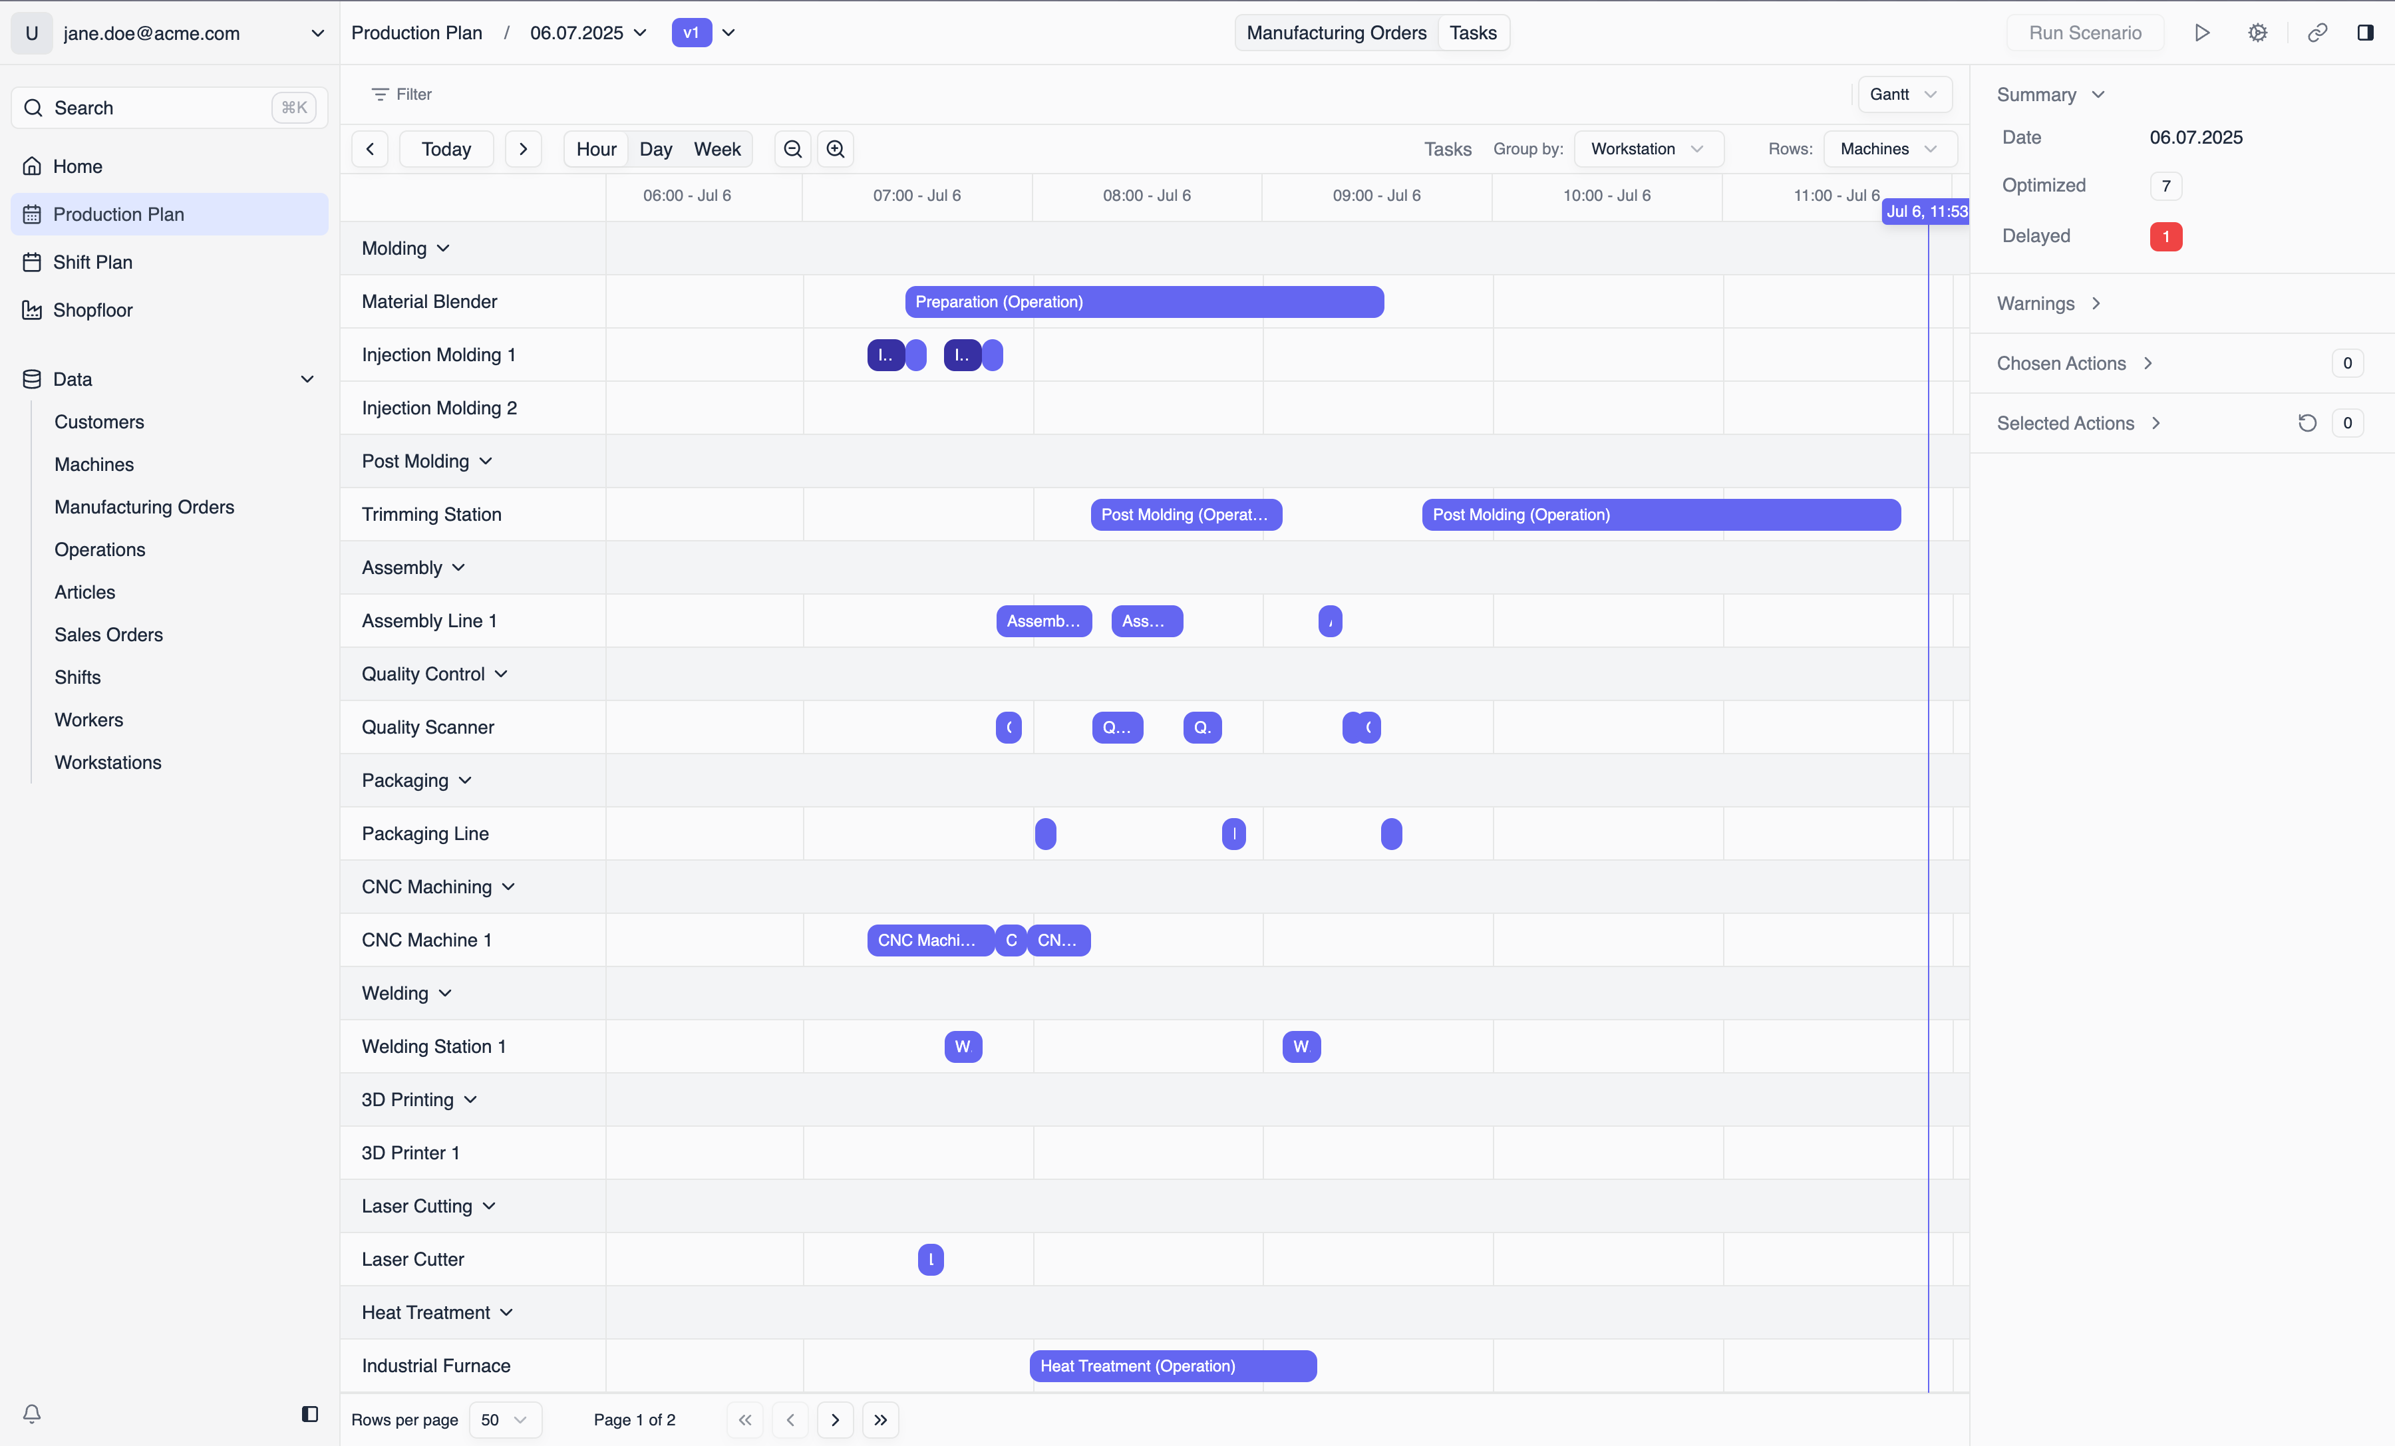
Task: Reset Selected Actions using the undo icon
Action: point(2307,423)
